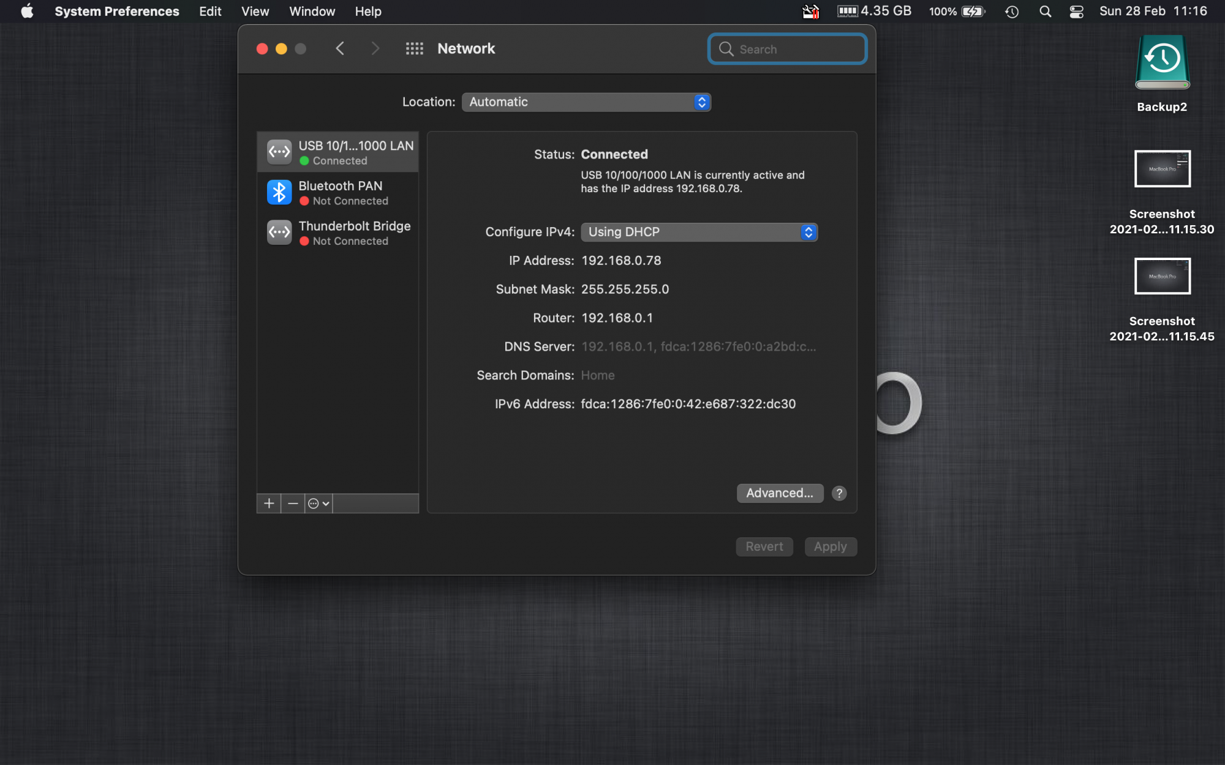Open the help question mark button
This screenshot has height=765, width=1225.
839,493
